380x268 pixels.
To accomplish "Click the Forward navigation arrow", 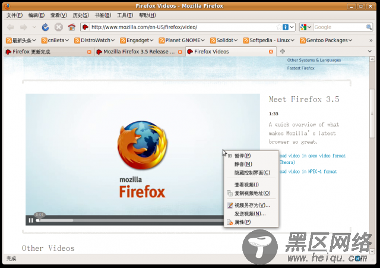I will [x=24, y=27].
